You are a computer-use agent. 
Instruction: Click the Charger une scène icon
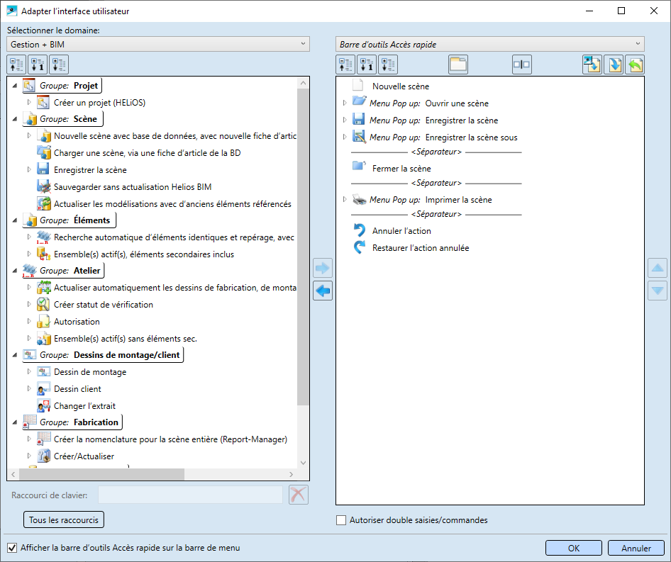click(44, 152)
